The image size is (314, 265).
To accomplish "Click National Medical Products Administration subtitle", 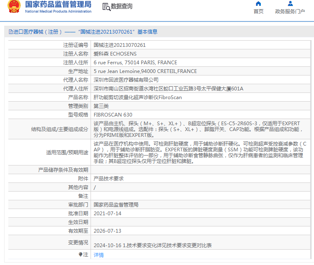I will (x=58, y=11).
